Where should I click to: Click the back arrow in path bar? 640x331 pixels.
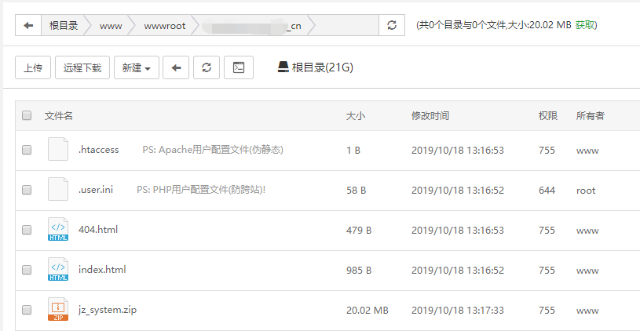click(x=28, y=26)
